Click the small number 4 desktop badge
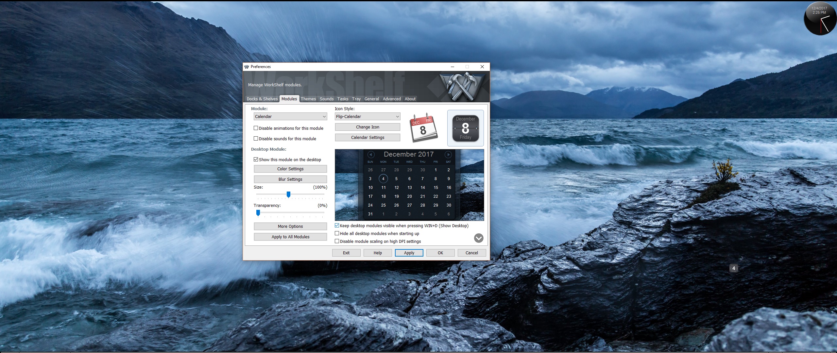 (x=733, y=268)
